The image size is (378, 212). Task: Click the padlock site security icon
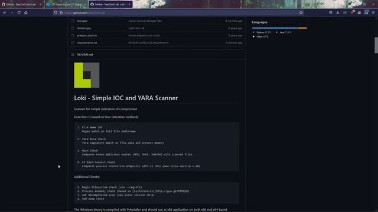coord(61,12)
